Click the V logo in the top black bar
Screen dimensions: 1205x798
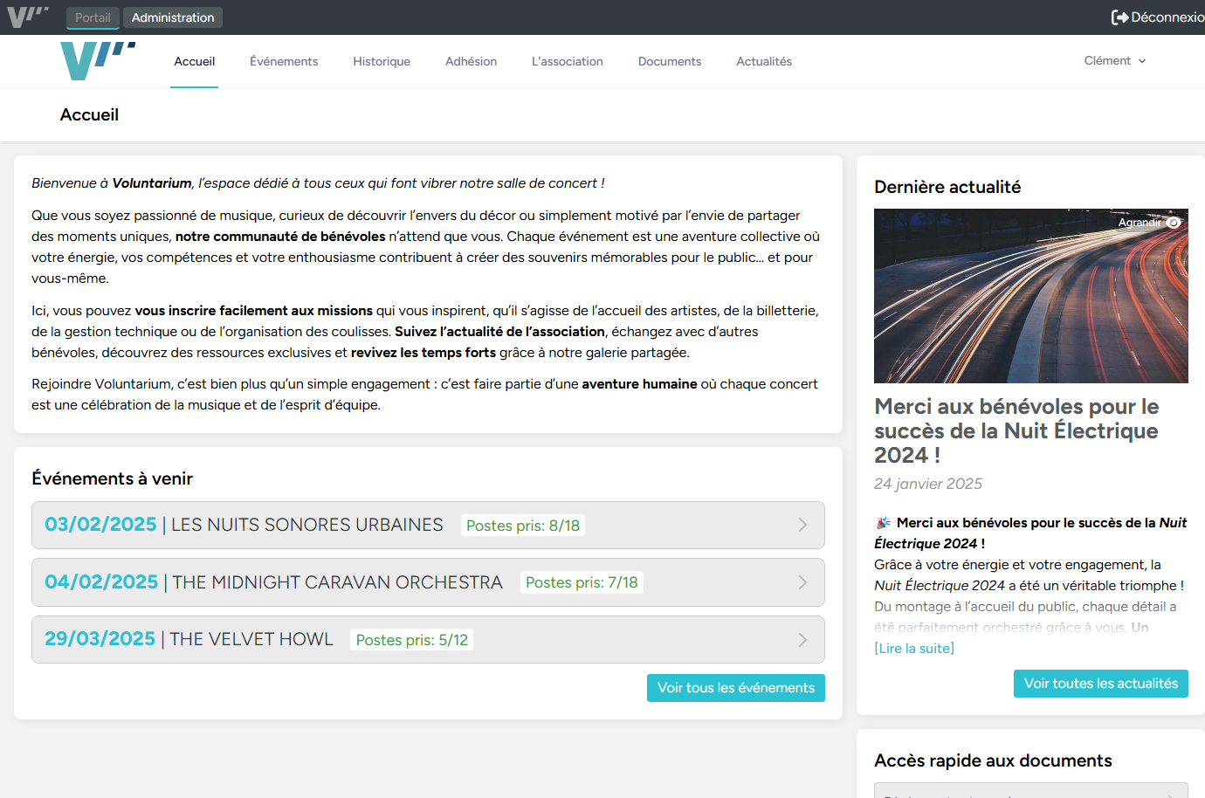(x=27, y=16)
